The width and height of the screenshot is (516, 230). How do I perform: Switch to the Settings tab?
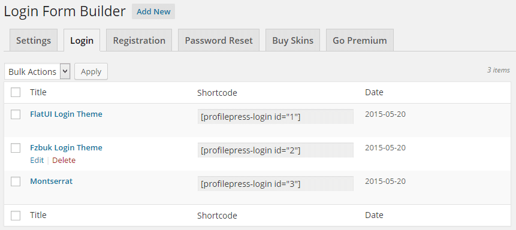point(34,41)
